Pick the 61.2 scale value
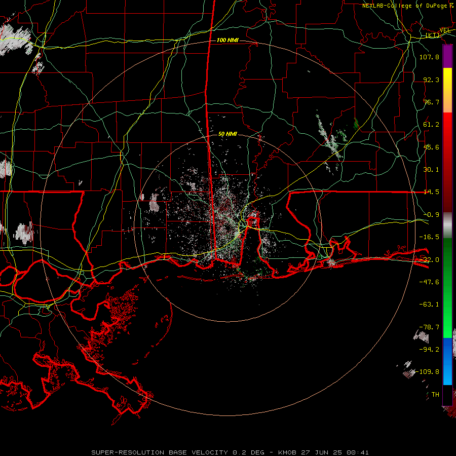 click(x=431, y=125)
